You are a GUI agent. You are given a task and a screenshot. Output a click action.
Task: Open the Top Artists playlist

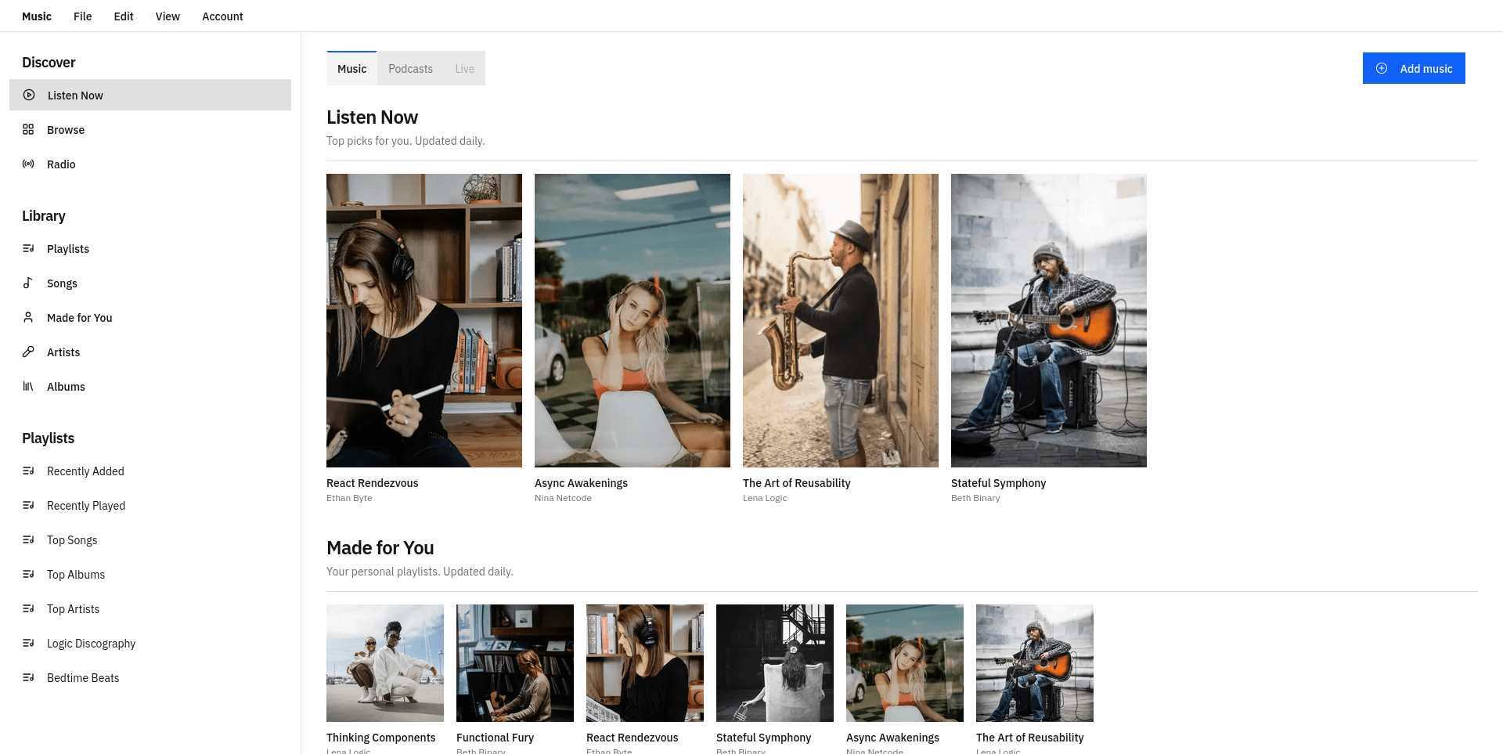pyautogui.click(x=150, y=608)
